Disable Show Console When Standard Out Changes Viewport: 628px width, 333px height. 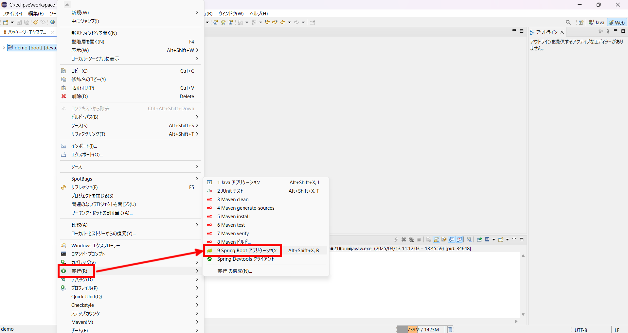[x=452, y=239]
